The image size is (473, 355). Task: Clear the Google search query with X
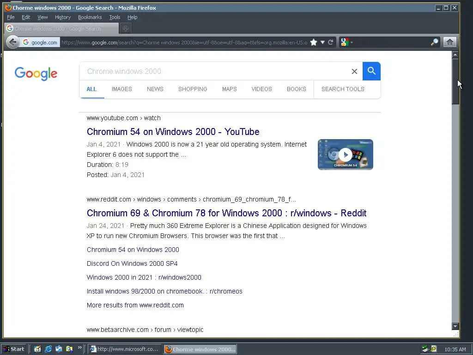(354, 71)
